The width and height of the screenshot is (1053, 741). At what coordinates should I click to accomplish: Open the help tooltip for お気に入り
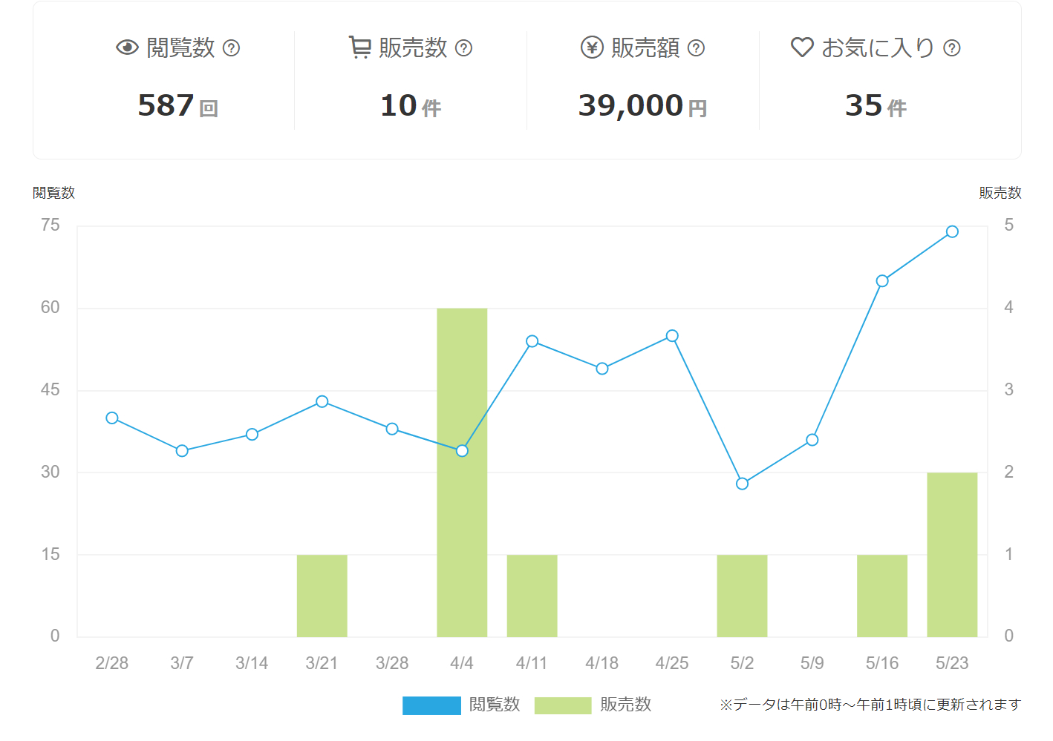coord(952,48)
